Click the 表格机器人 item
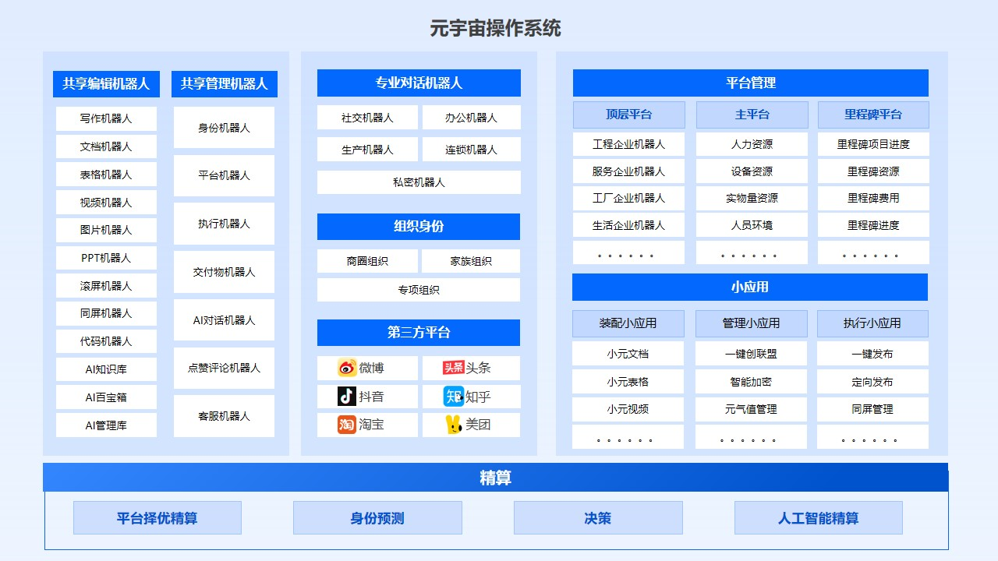This screenshot has height=561, width=998. click(106, 175)
